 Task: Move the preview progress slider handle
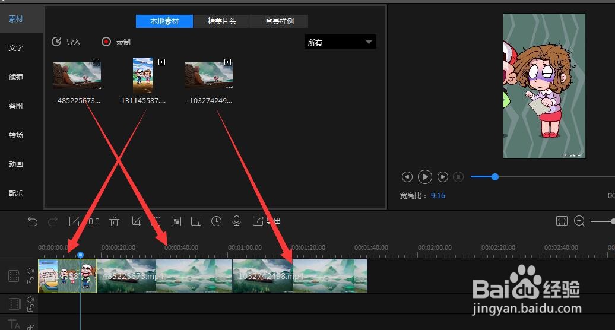point(495,177)
